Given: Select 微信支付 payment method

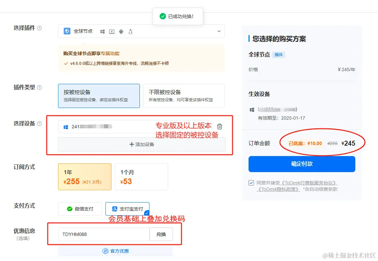Looking at the screenshot, I should pos(80,209).
